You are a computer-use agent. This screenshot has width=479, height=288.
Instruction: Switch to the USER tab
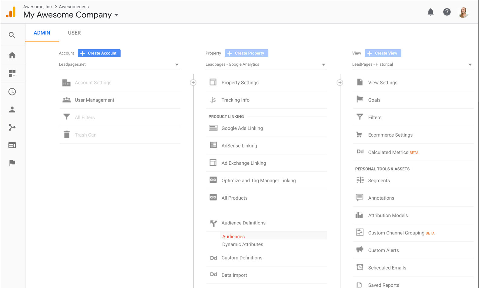tap(74, 33)
